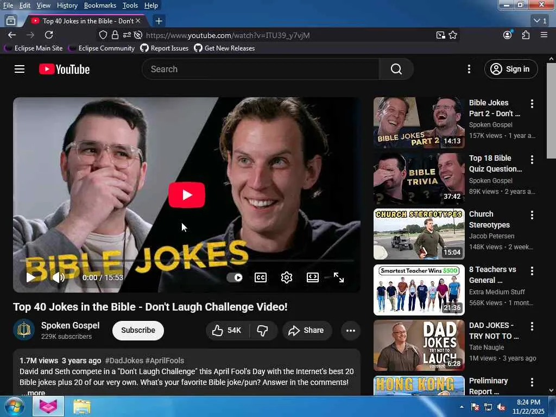The width and height of the screenshot is (556, 417).
Task: Open the YouTube settings three-dot menu beside Sign in
Action: pyautogui.click(x=469, y=69)
